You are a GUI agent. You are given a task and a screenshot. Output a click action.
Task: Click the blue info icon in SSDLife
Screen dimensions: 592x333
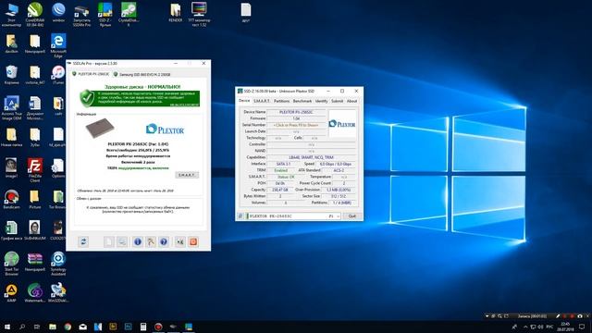click(x=138, y=241)
